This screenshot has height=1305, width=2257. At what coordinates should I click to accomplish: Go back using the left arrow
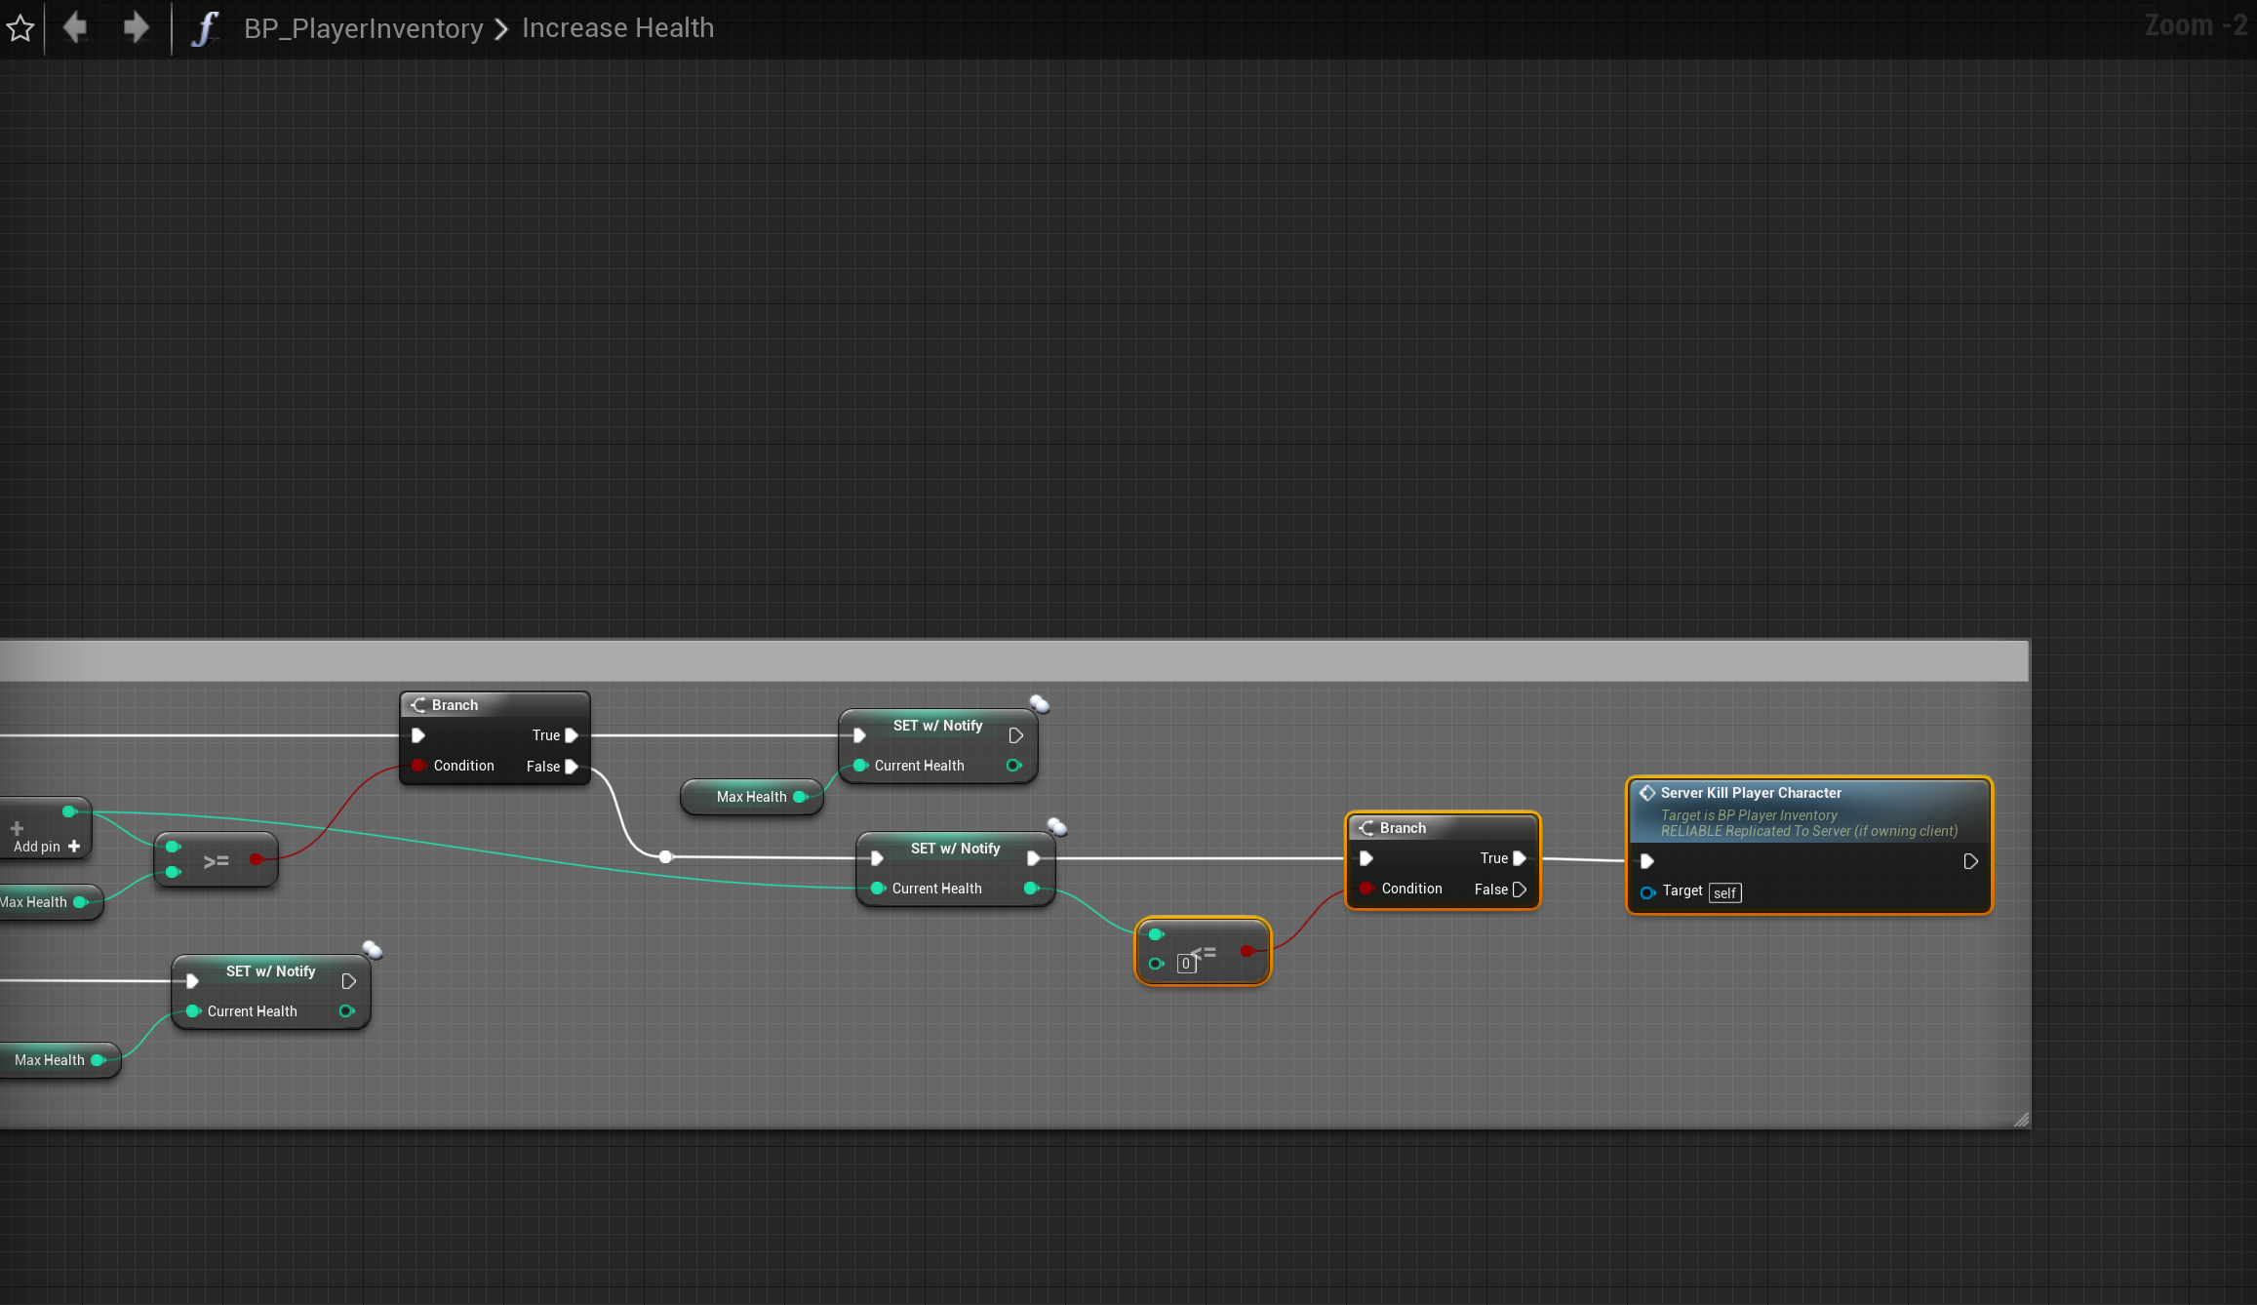tap(75, 27)
